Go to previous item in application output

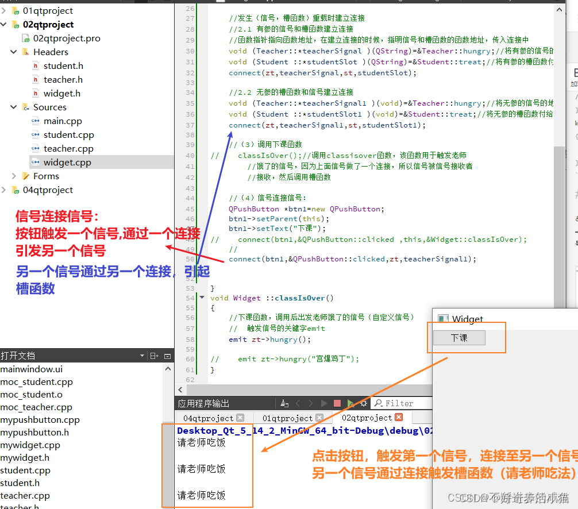point(297,403)
